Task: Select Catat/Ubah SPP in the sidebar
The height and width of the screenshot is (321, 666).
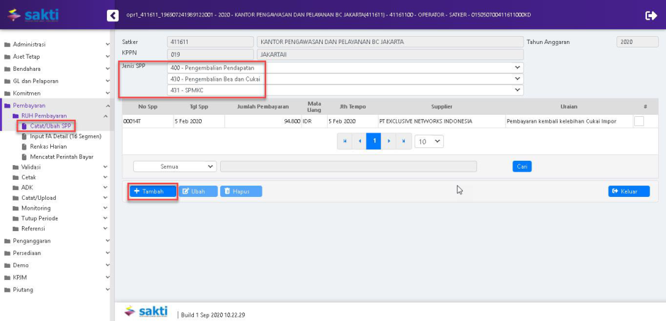Action: [50, 125]
